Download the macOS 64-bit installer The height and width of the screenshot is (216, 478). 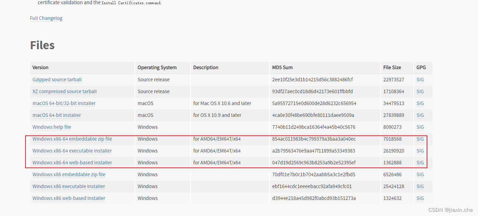[56, 115]
